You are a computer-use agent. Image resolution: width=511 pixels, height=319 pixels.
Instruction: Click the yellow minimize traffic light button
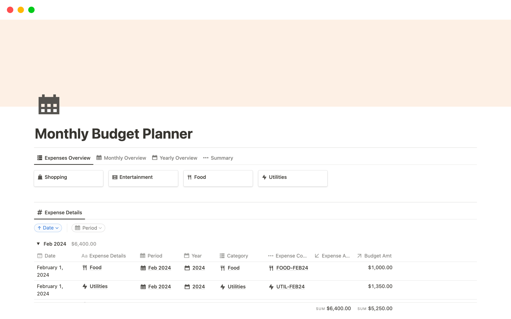[x=21, y=10]
